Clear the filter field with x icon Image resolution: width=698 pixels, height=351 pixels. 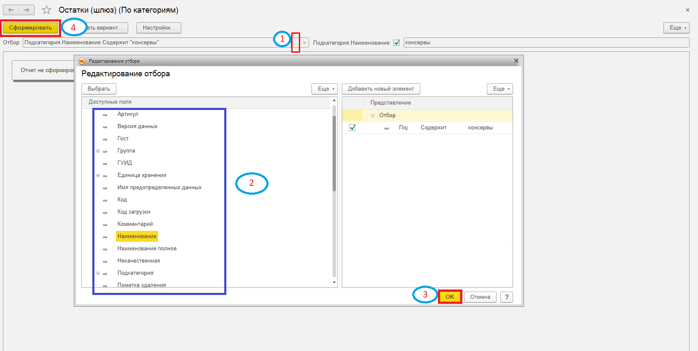[304, 43]
